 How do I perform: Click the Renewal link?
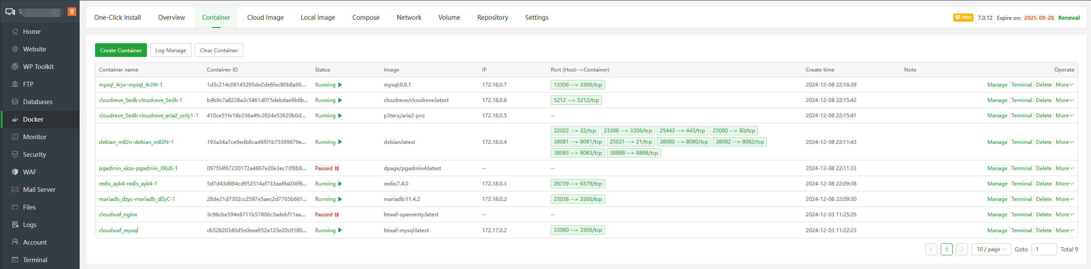(1069, 18)
